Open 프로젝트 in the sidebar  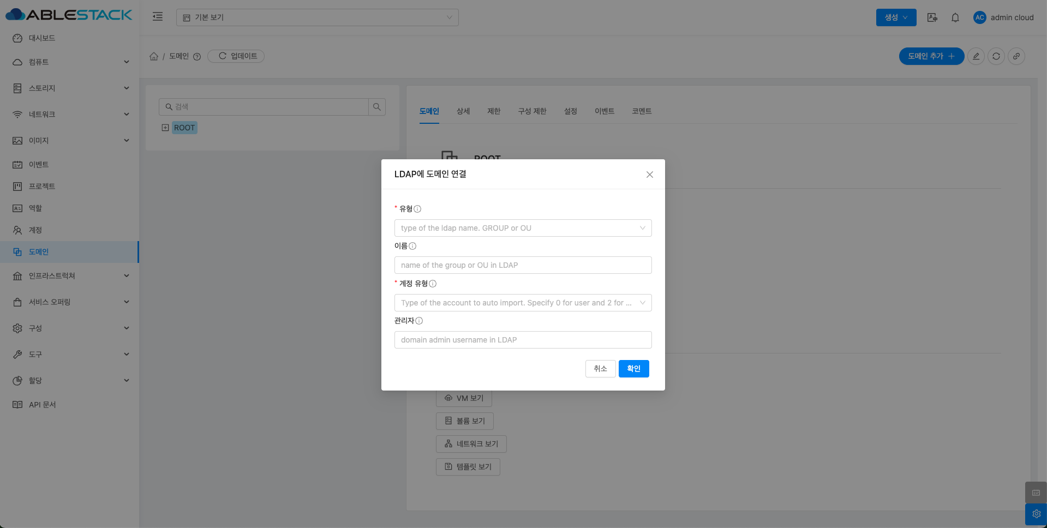point(69,187)
